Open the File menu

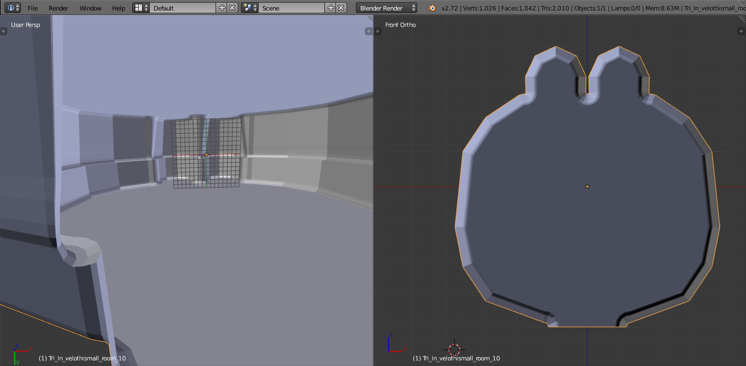[x=33, y=8]
